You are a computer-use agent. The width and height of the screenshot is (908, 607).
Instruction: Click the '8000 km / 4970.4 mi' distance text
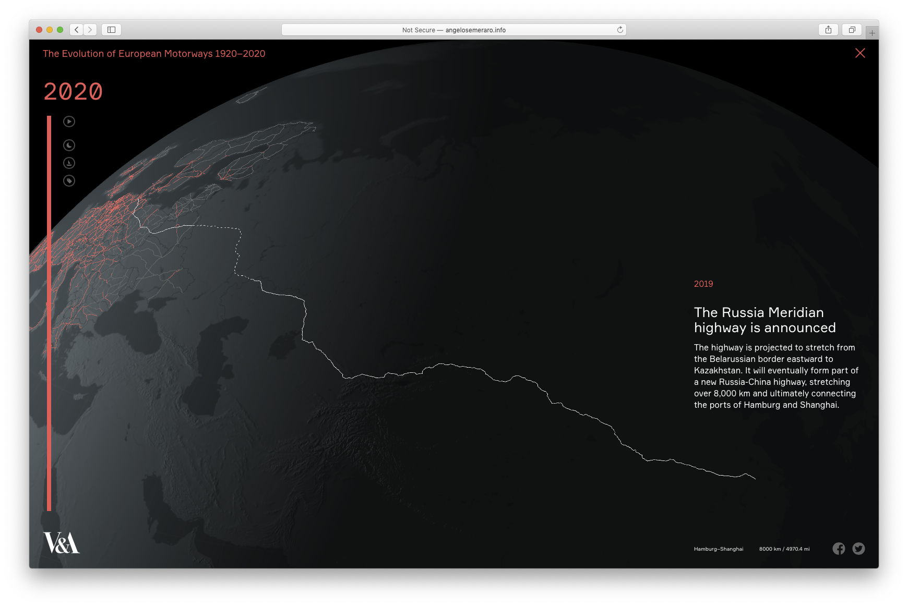[784, 549]
